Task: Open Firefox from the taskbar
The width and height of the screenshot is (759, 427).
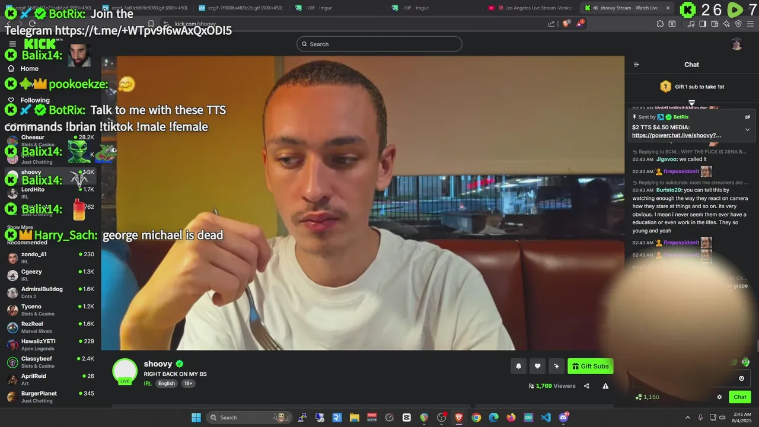Action: 511,418
